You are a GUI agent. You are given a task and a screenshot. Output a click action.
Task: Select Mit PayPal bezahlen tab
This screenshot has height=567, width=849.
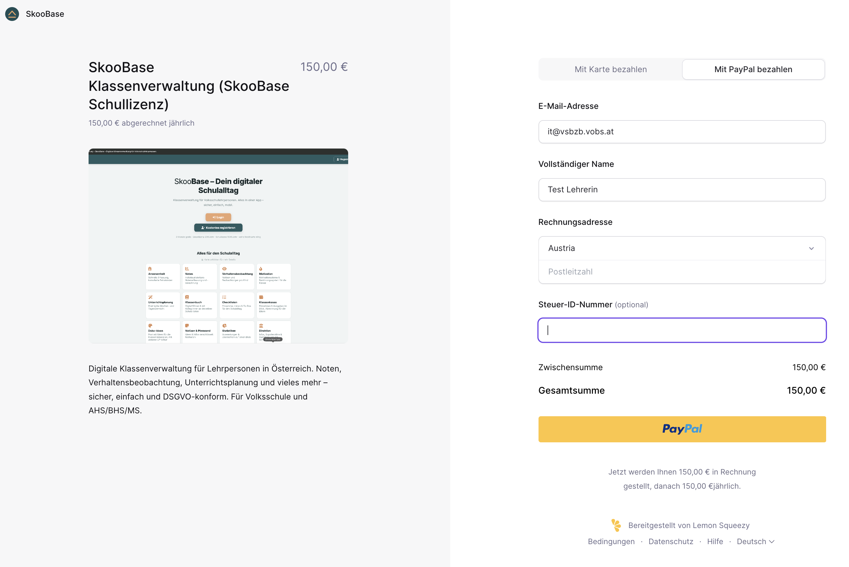click(753, 70)
